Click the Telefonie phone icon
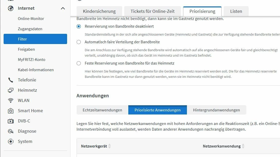 click(11, 80)
